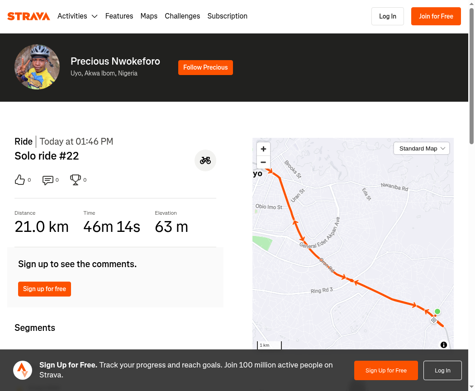Go to the Challenges page
Image resolution: width=475 pixels, height=391 pixels.
coord(182,16)
